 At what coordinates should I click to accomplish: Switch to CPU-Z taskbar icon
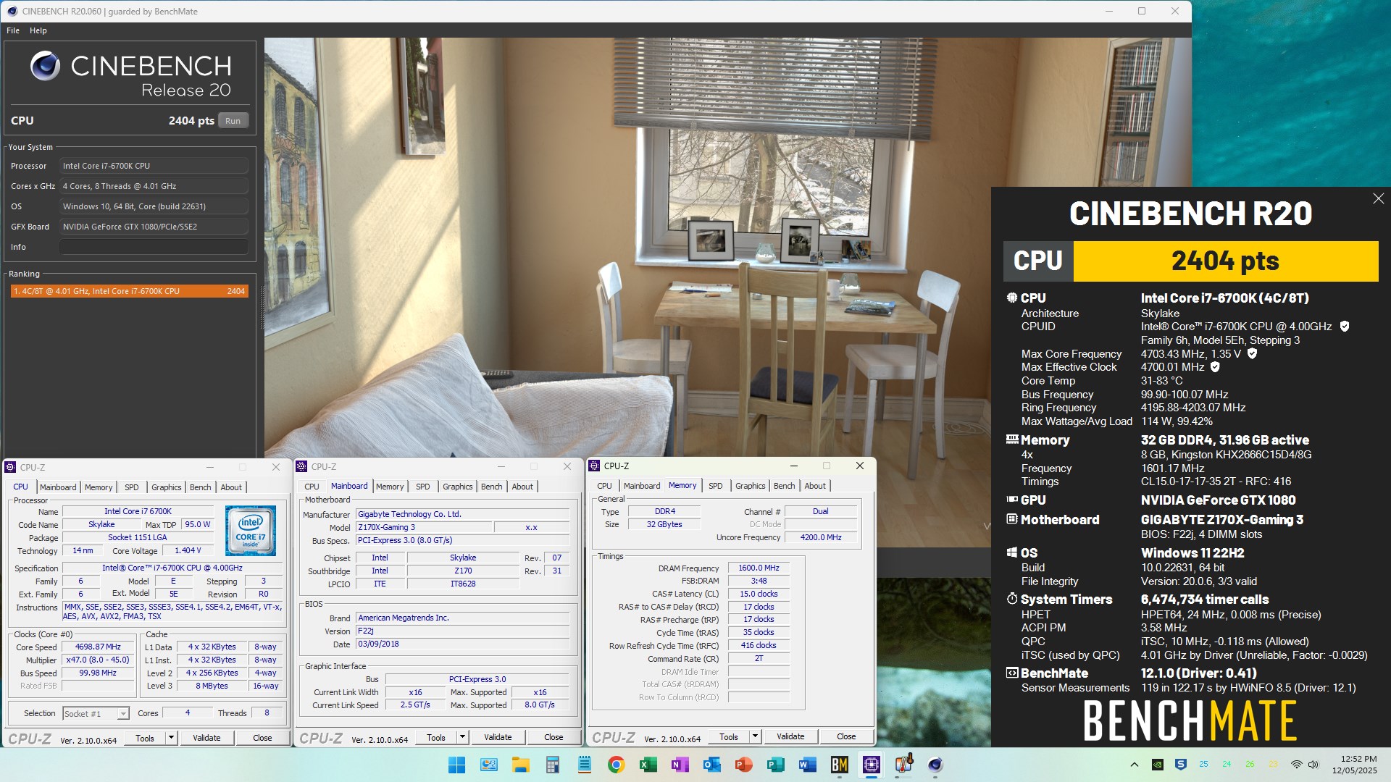click(x=871, y=765)
